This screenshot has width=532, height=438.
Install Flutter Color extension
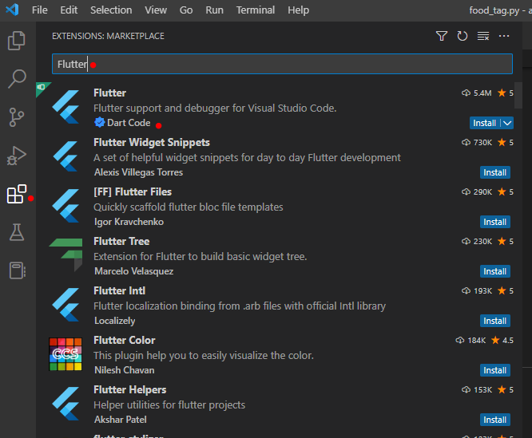coord(495,370)
